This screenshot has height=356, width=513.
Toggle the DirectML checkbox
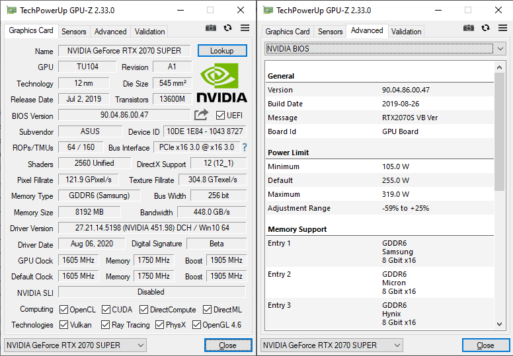[x=207, y=309]
